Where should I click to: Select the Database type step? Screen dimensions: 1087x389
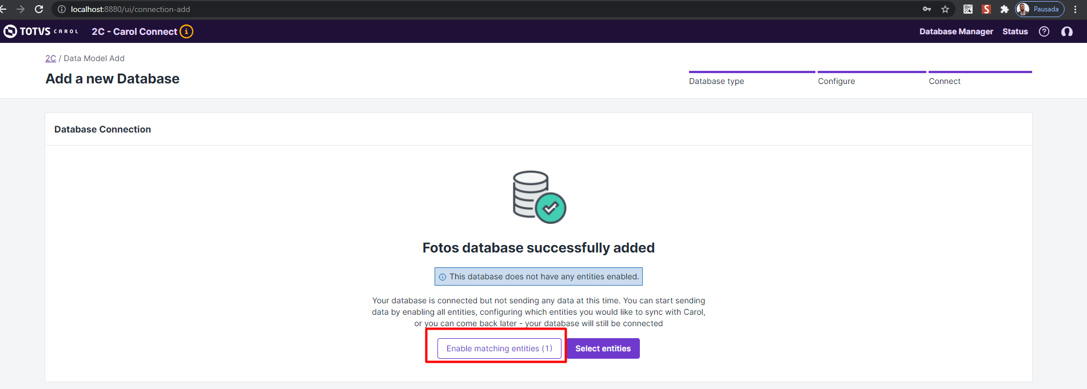click(716, 81)
